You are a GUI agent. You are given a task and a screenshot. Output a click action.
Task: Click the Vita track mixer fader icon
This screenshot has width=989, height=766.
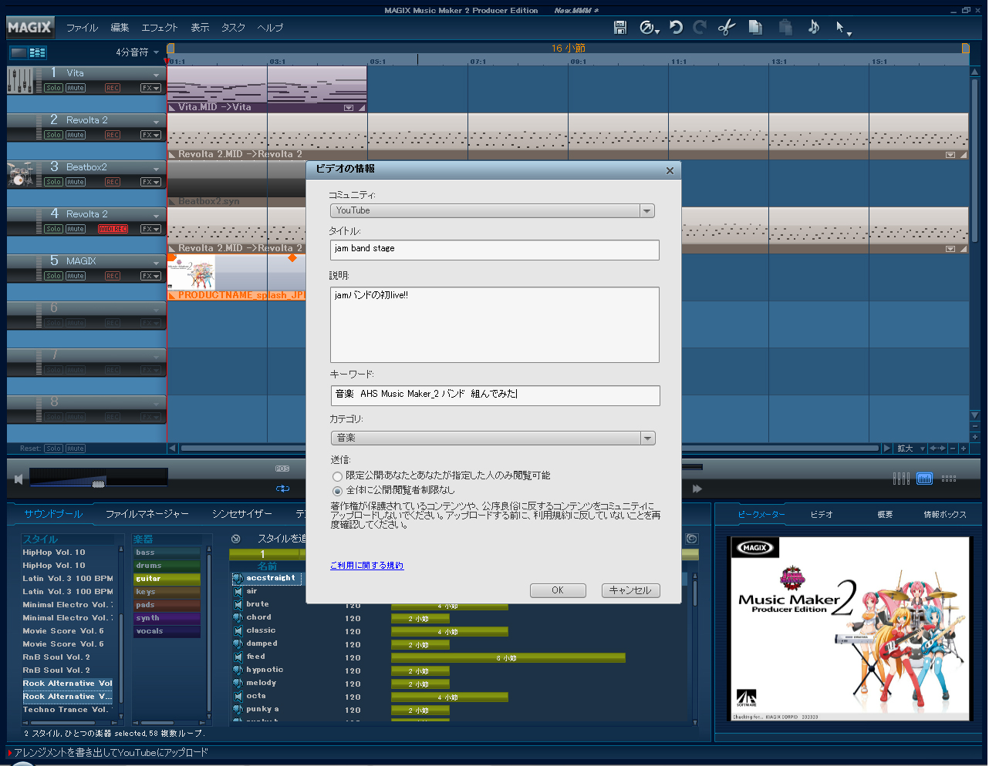pos(20,80)
